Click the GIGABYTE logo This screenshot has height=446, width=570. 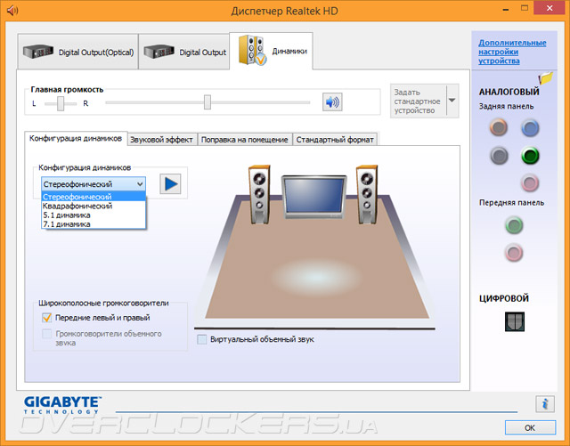62,405
